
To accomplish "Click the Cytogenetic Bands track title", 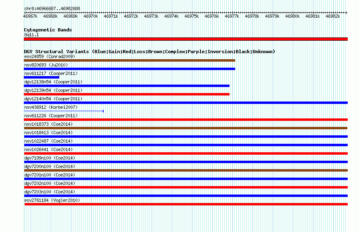I will 48,30.
